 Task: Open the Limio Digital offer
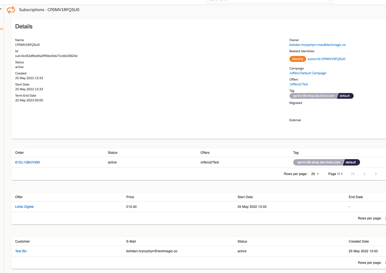(24, 207)
